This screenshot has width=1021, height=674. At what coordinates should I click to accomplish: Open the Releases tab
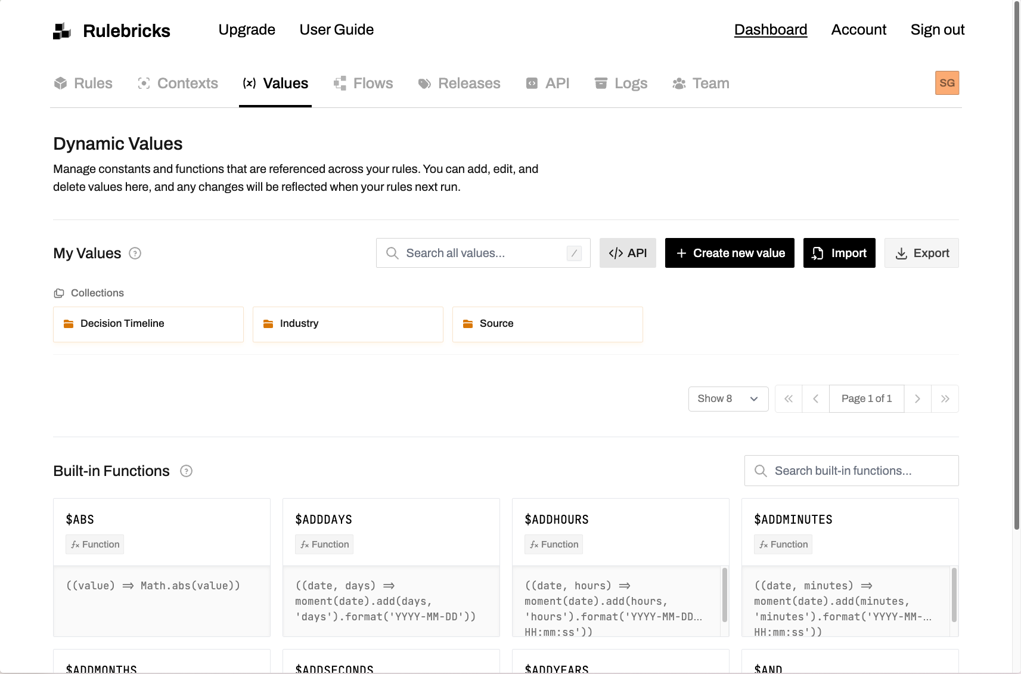coord(460,84)
